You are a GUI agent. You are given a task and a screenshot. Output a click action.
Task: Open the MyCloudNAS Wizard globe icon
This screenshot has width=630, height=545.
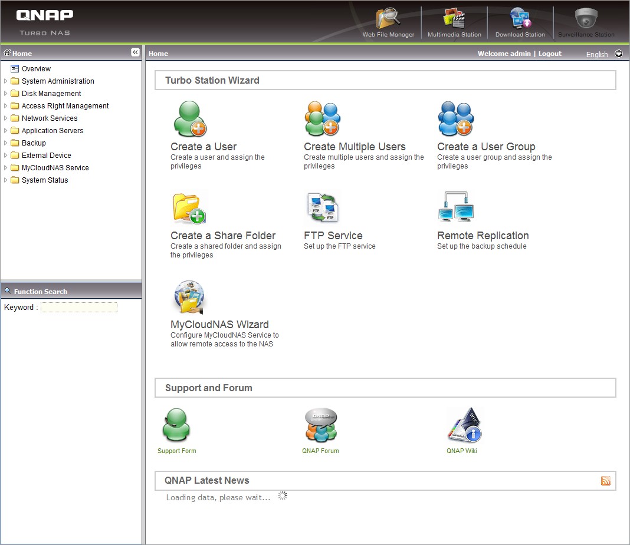pyautogui.click(x=189, y=298)
